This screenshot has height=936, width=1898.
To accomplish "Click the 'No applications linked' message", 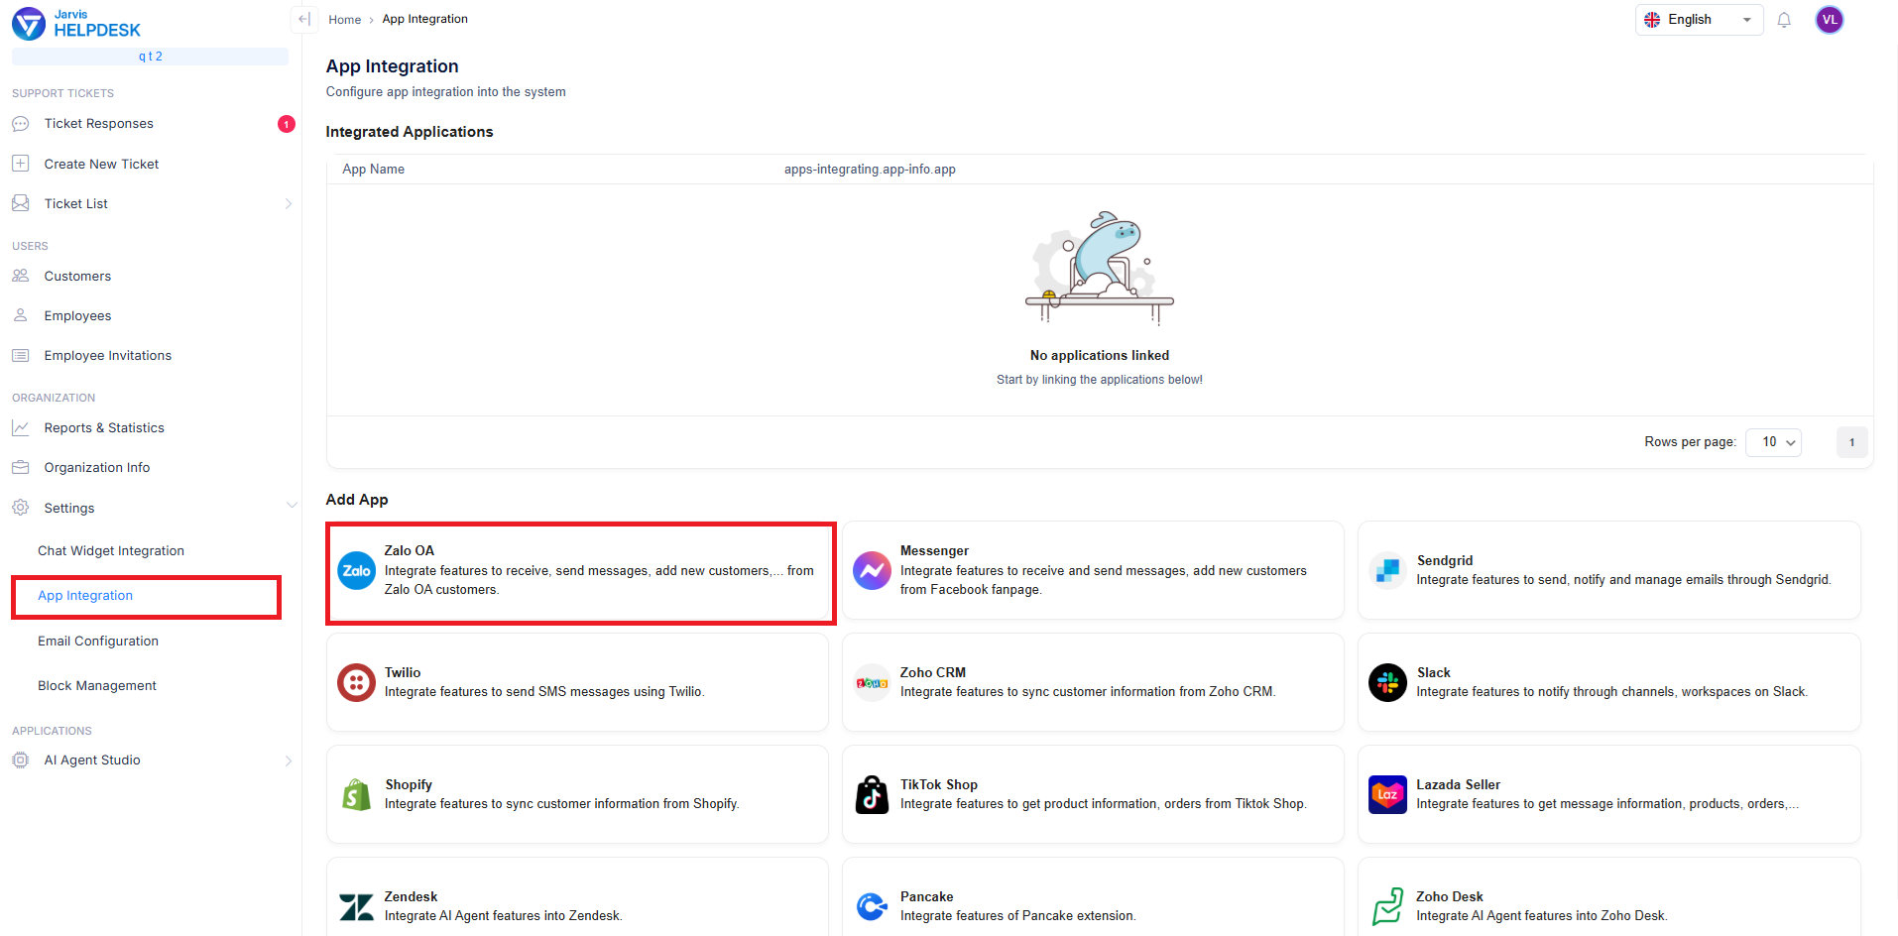I will tap(1100, 355).
